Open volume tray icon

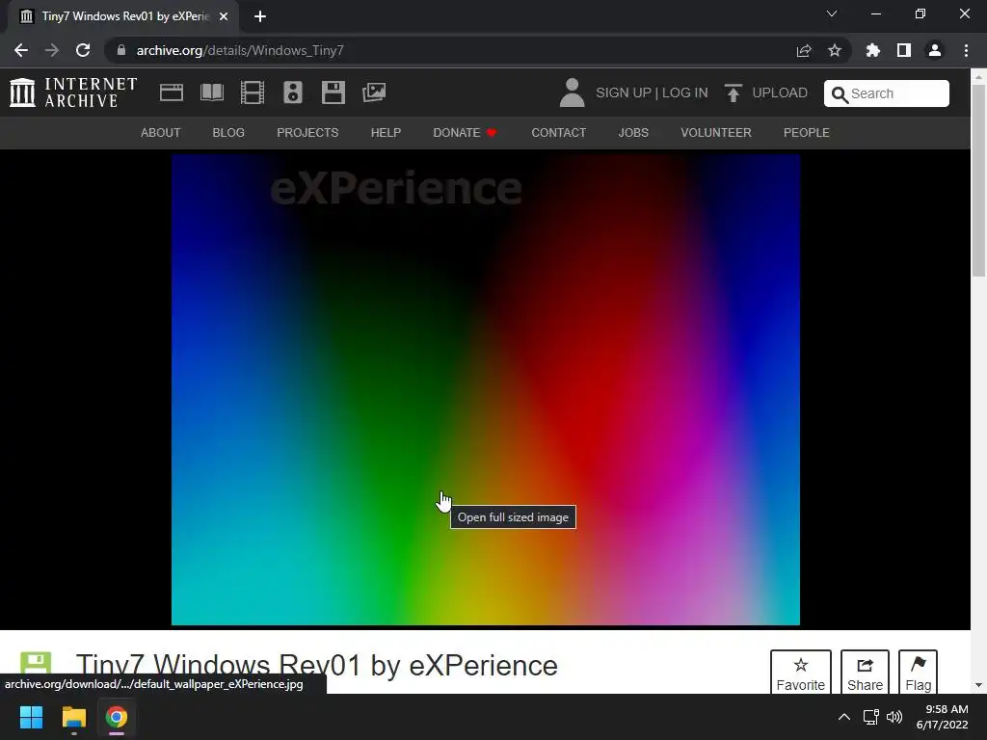(894, 717)
